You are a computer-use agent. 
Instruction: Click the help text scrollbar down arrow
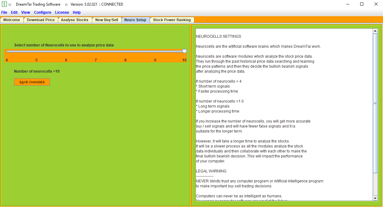point(375,198)
